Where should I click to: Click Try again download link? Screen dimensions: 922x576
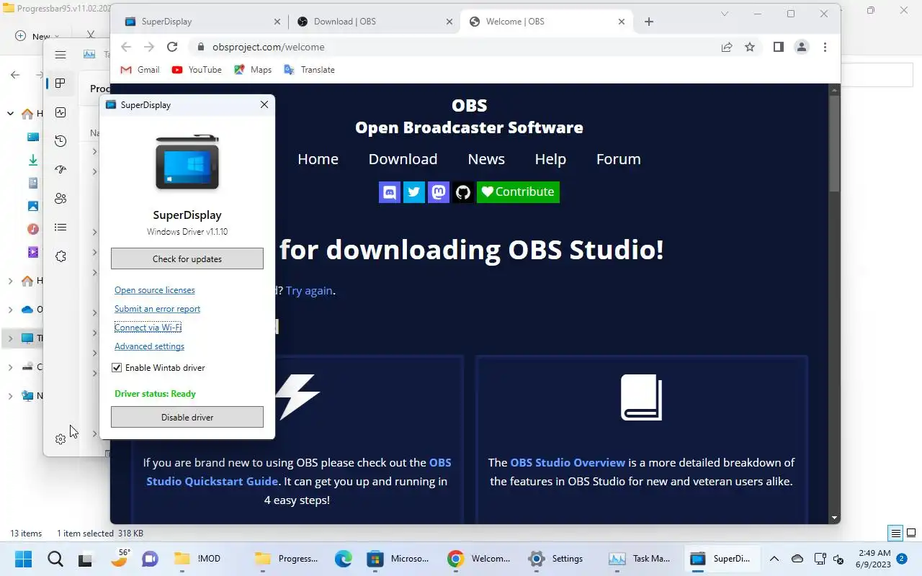[x=309, y=291]
